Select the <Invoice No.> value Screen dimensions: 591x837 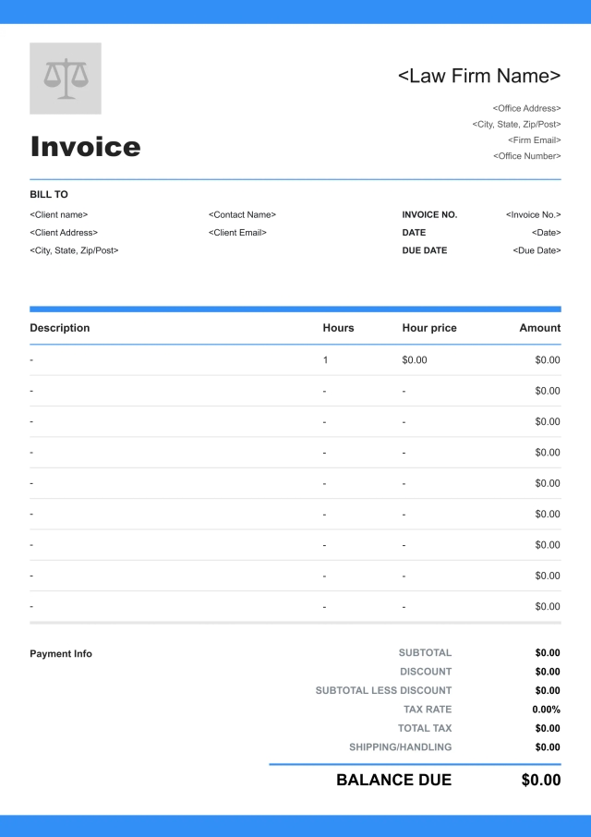(x=534, y=214)
